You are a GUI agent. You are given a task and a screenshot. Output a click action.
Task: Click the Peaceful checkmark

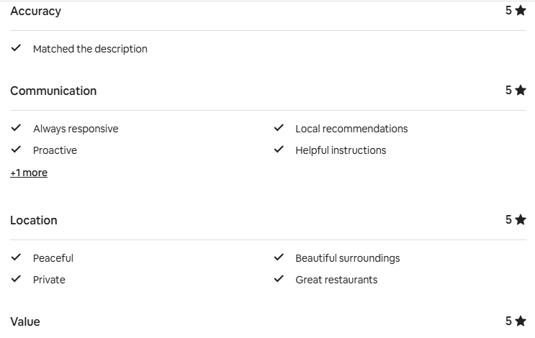[x=16, y=257]
